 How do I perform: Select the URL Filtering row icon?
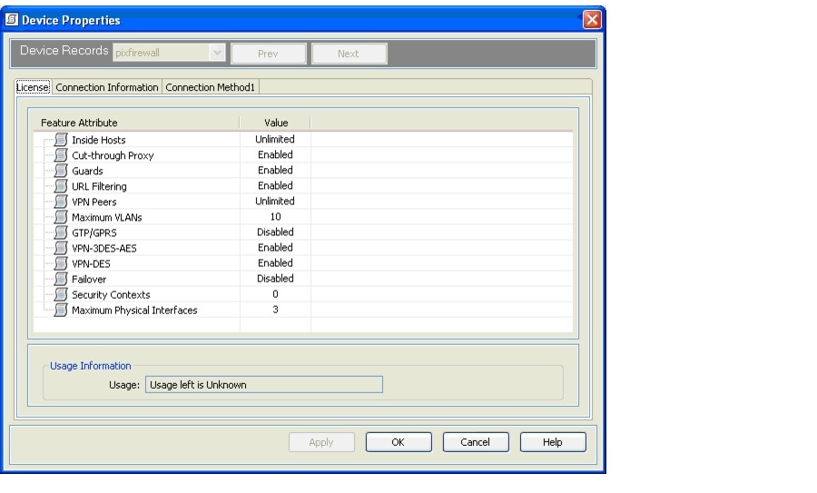[x=61, y=186]
